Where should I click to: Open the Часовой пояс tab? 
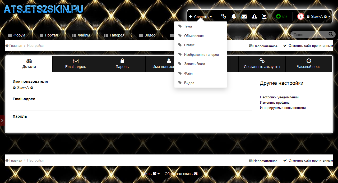(308, 64)
